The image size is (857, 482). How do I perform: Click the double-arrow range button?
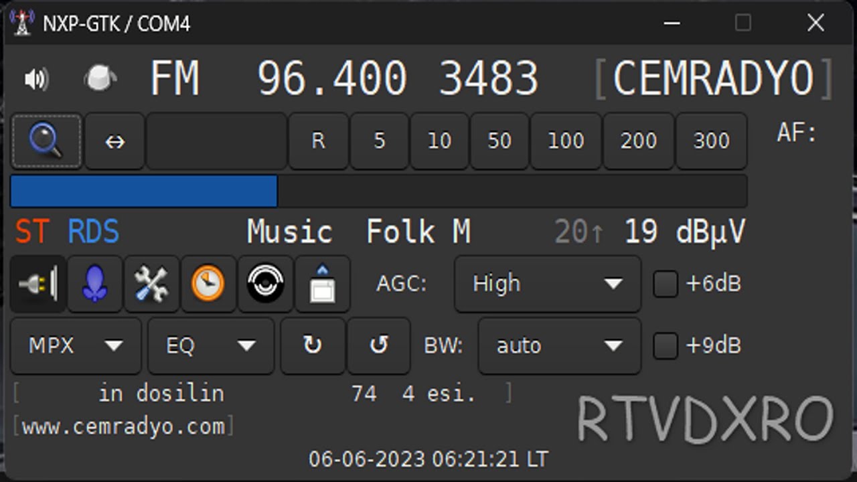(x=114, y=141)
